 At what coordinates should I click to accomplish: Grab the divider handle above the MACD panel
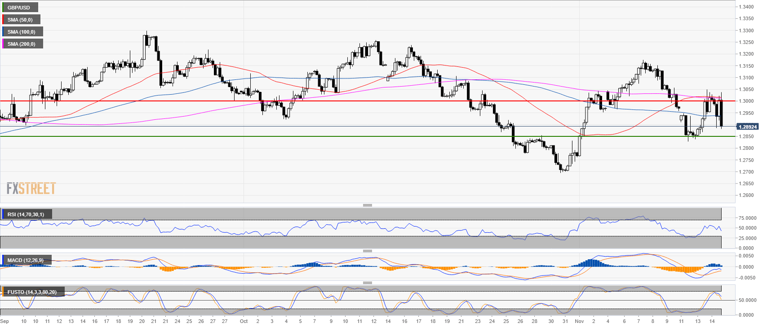click(368, 251)
